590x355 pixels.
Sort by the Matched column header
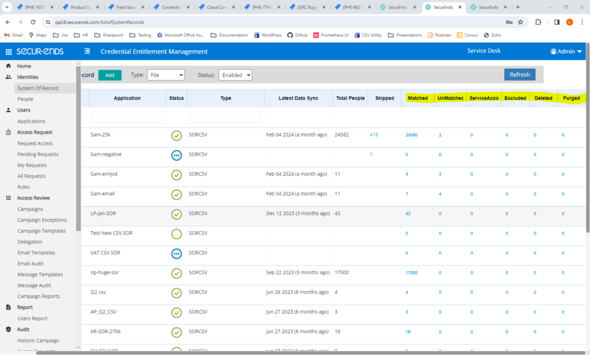click(x=418, y=98)
